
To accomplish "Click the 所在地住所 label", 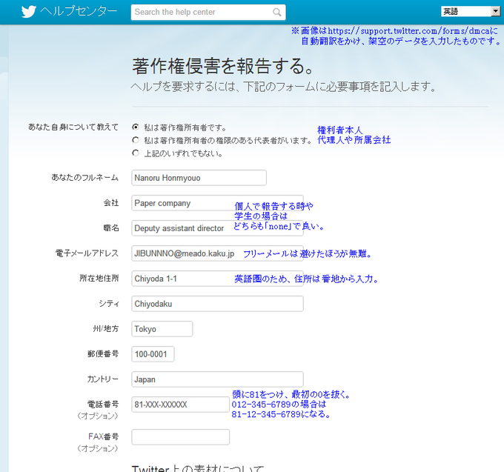I will tap(99, 279).
